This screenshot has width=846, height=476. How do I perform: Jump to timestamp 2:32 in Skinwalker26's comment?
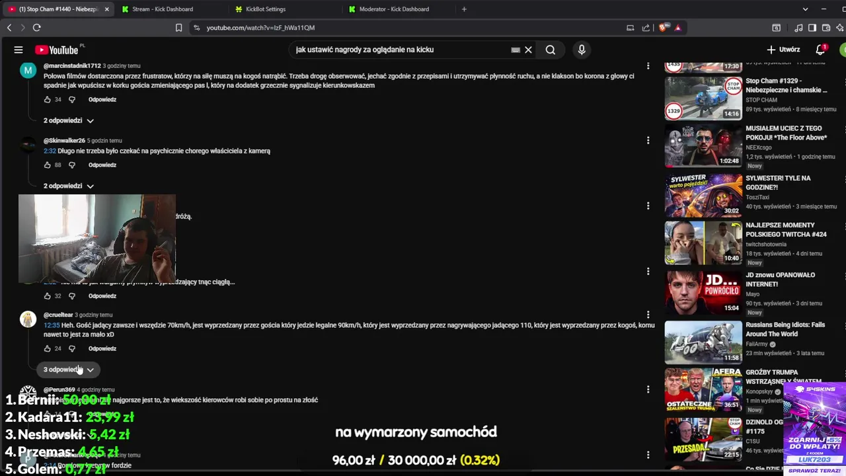(50, 151)
